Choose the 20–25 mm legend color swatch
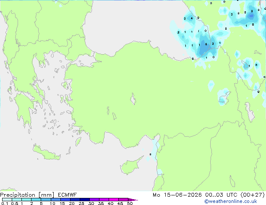266x205 pixels. tap(75, 200)
